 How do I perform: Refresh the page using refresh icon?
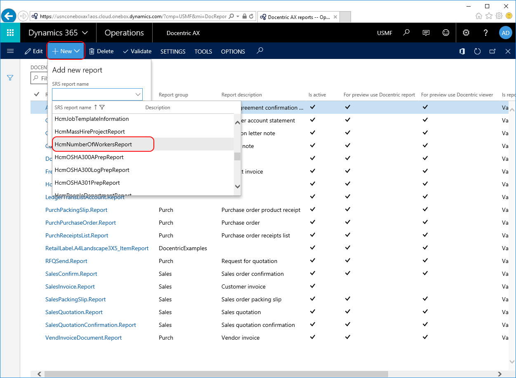point(477,51)
